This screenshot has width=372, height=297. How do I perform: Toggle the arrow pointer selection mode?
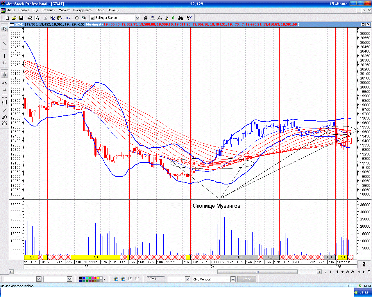point(4,29)
